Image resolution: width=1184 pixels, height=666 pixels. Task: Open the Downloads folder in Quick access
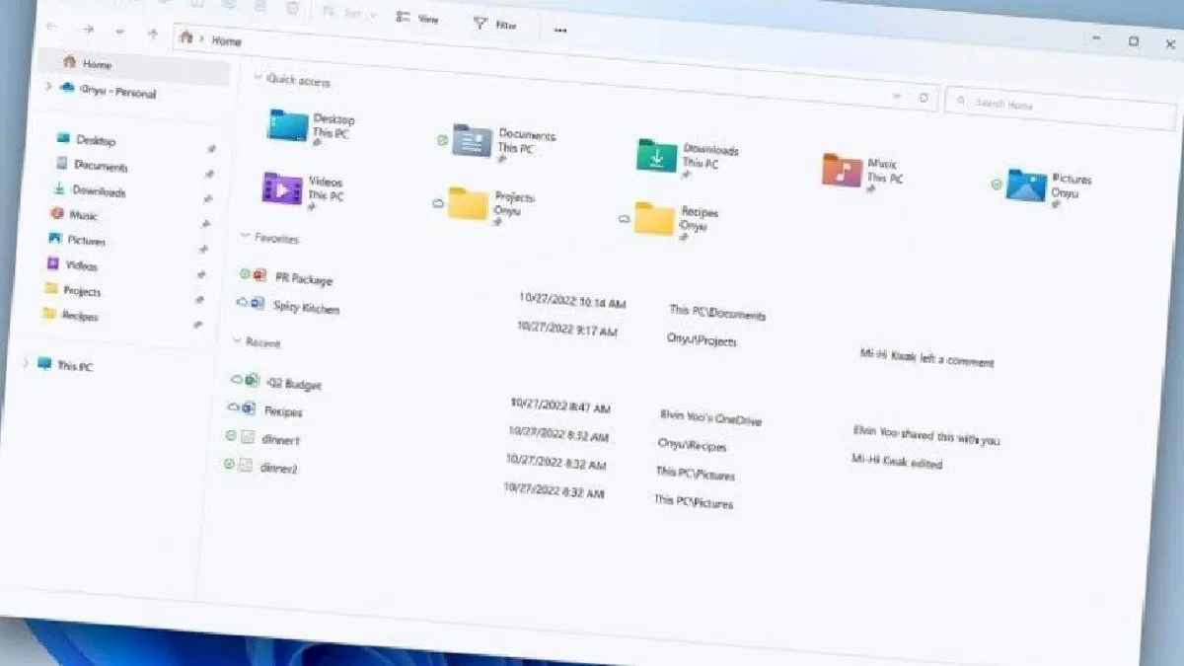click(688, 157)
